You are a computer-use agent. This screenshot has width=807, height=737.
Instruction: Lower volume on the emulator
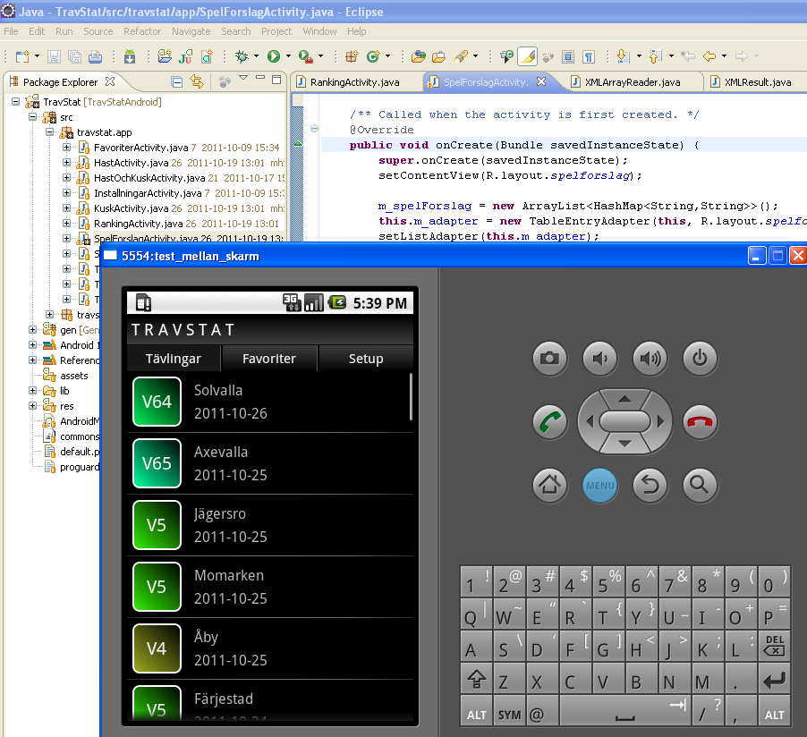click(x=600, y=358)
